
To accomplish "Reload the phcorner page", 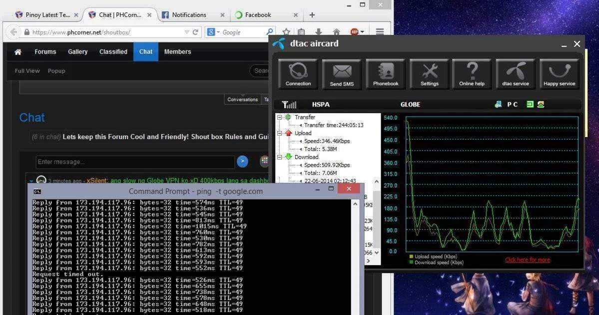I will tap(195, 32).
